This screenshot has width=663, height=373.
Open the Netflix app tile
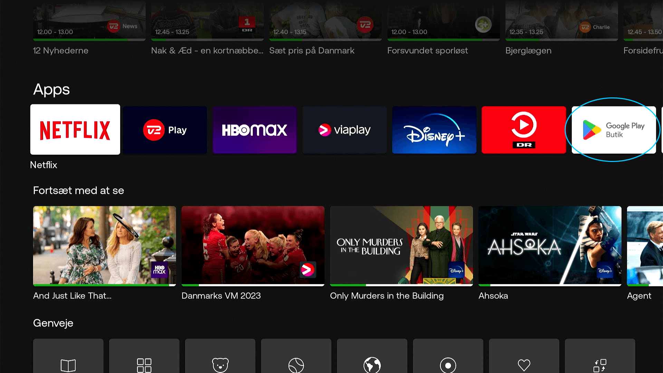click(75, 130)
